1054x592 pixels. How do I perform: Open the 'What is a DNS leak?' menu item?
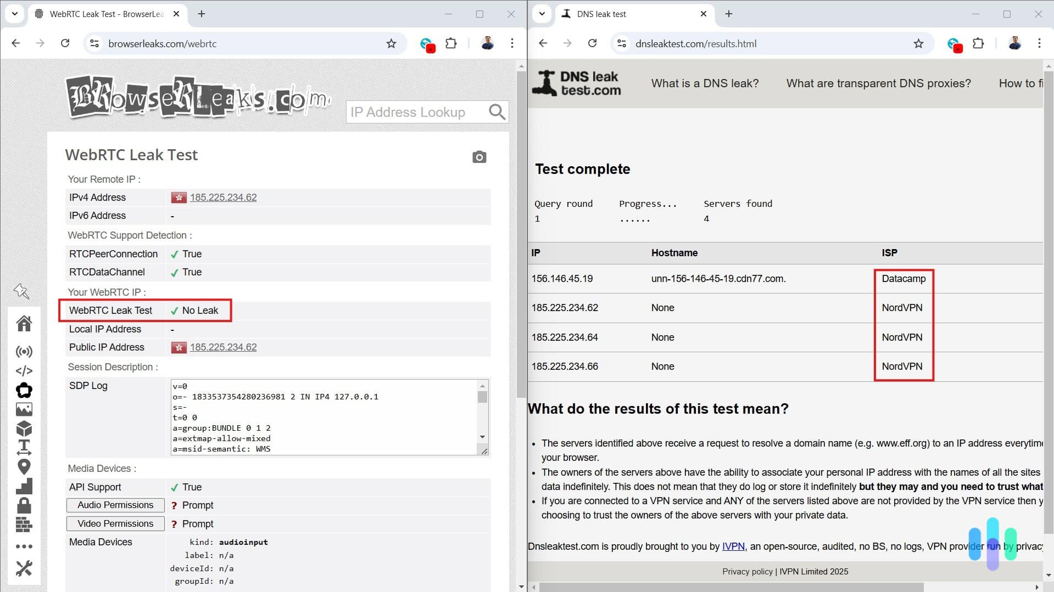(x=705, y=83)
